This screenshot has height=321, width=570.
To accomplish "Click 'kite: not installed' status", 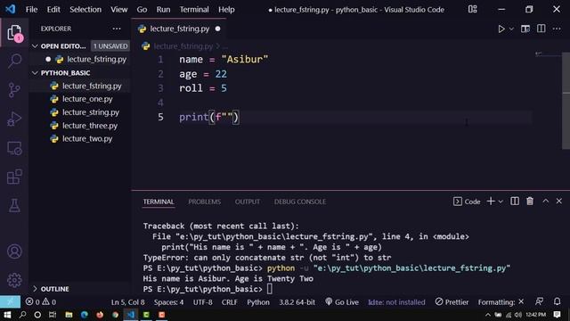I will point(396,302).
